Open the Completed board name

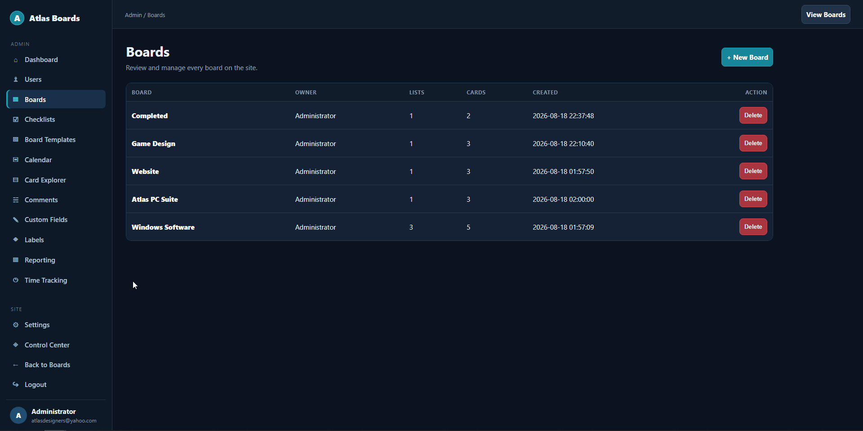[x=150, y=116]
